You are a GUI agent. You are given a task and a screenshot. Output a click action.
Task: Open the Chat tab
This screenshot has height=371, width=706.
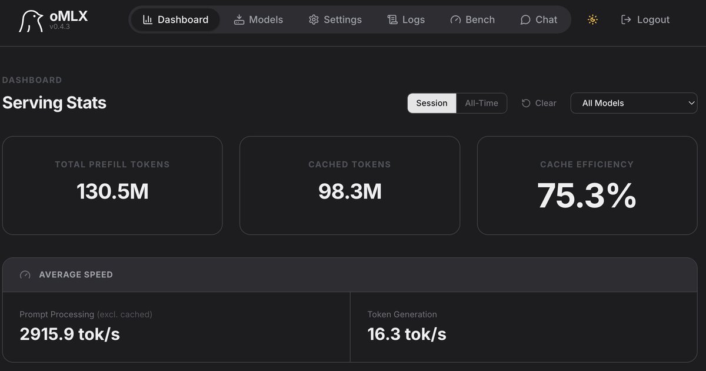[538, 19]
